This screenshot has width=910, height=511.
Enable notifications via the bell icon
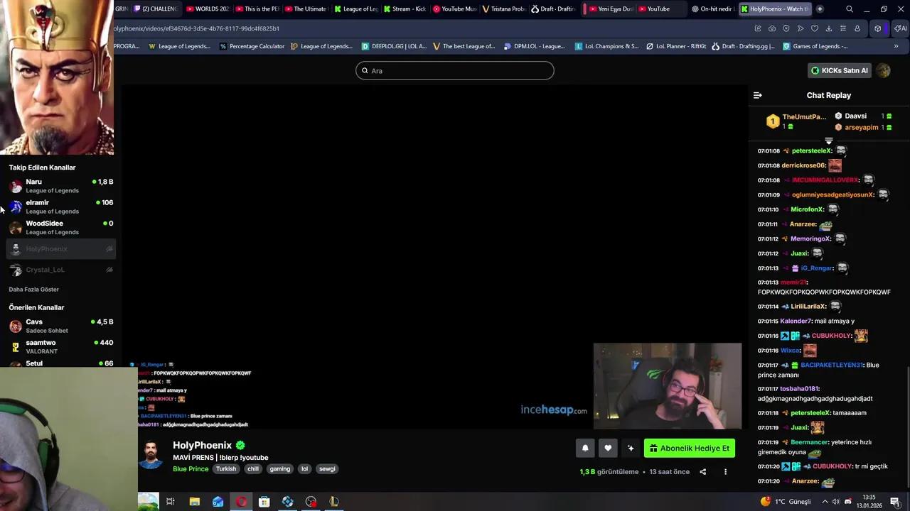tap(585, 448)
